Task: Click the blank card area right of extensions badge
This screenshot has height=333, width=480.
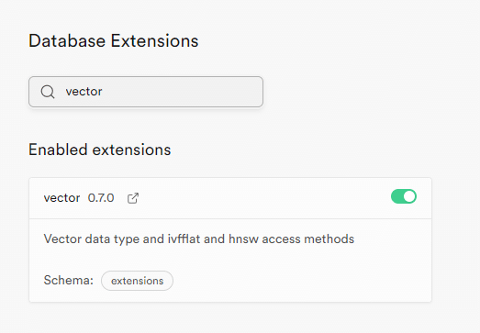Action: tap(300, 281)
